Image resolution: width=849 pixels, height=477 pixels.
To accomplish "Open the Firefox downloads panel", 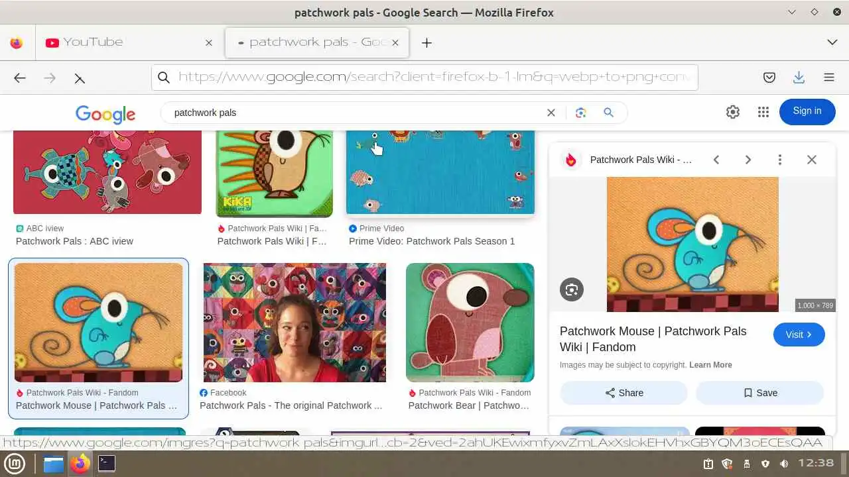I will [799, 78].
